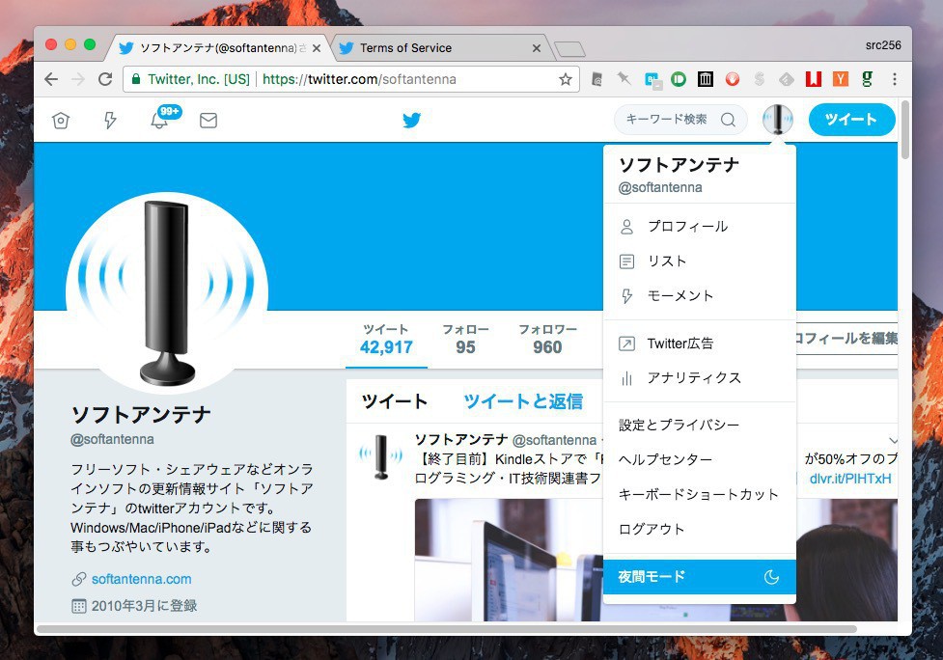Open the softantenna.com website link
This screenshot has height=660, width=943.
tap(141, 579)
